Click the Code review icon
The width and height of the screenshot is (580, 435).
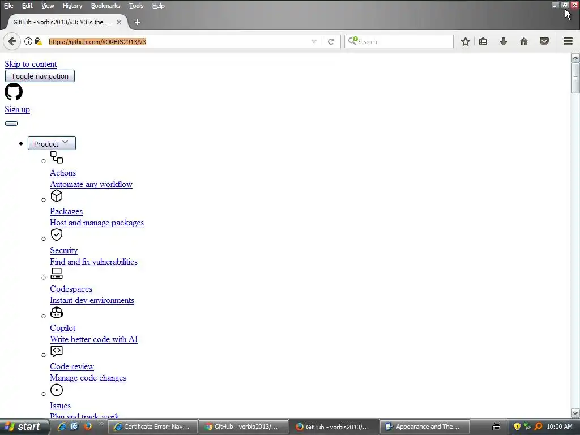57,351
